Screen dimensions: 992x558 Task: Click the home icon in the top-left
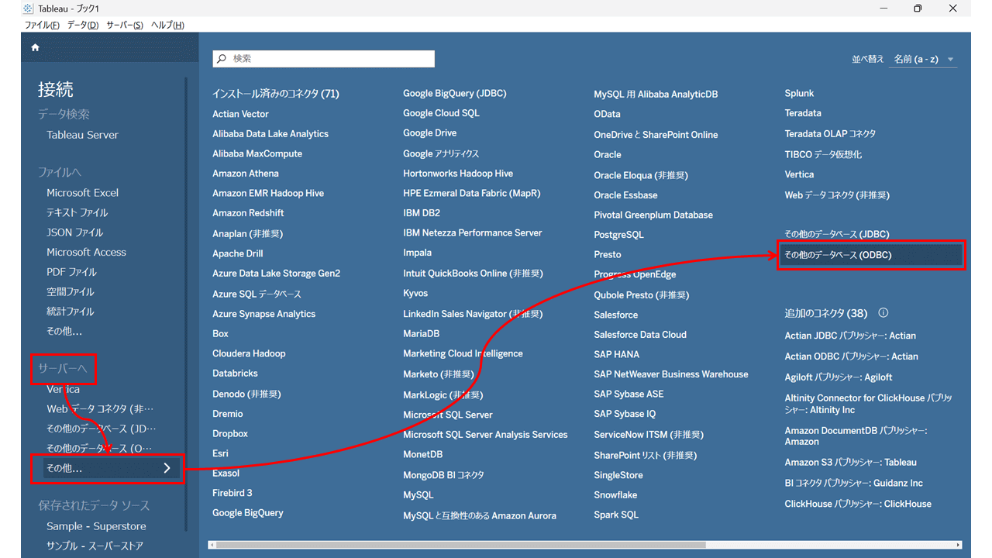(35, 47)
